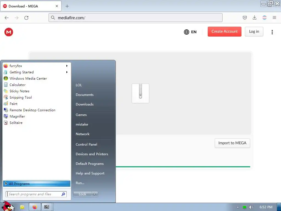Image resolution: width=281 pixels, height=211 pixels.
Task: Open Downloads from the Start menu
Action: [85, 104]
